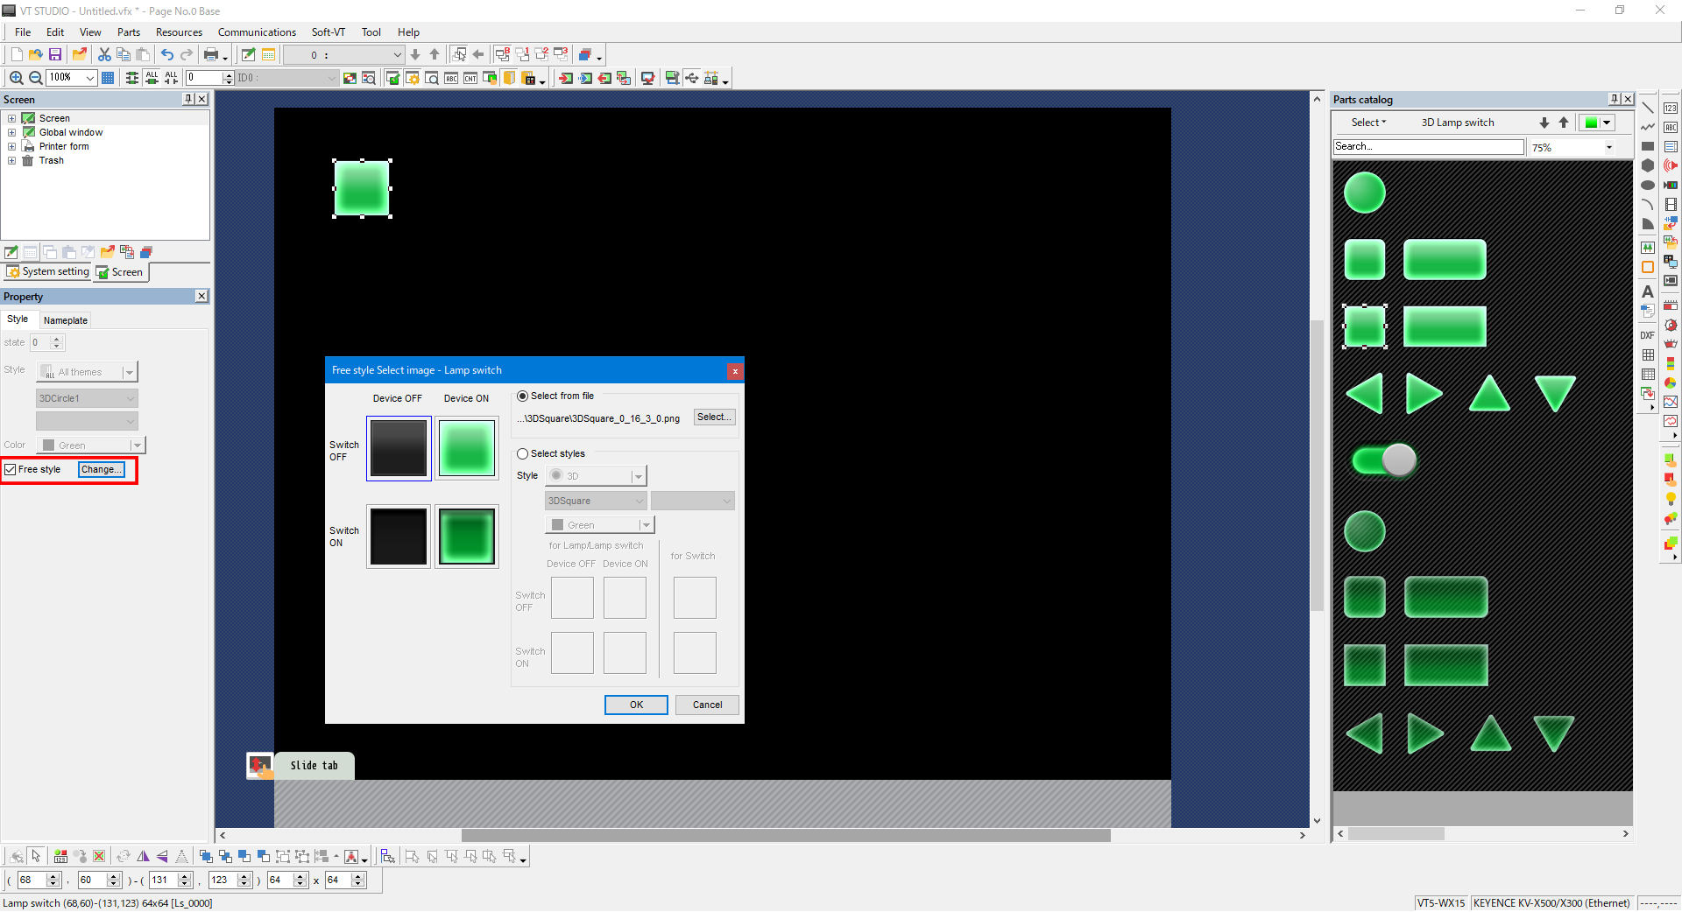Open the parts catalog 75% size dropdown
The height and width of the screenshot is (912, 1682).
coord(1608,148)
